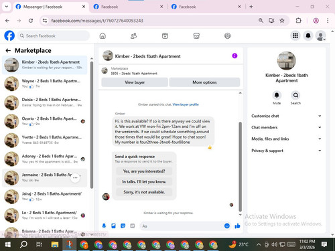Screen dimensions: 335x251
Task: Show hidden system tray icons chevron
Action: pyautogui.click(x=259, y=244)
